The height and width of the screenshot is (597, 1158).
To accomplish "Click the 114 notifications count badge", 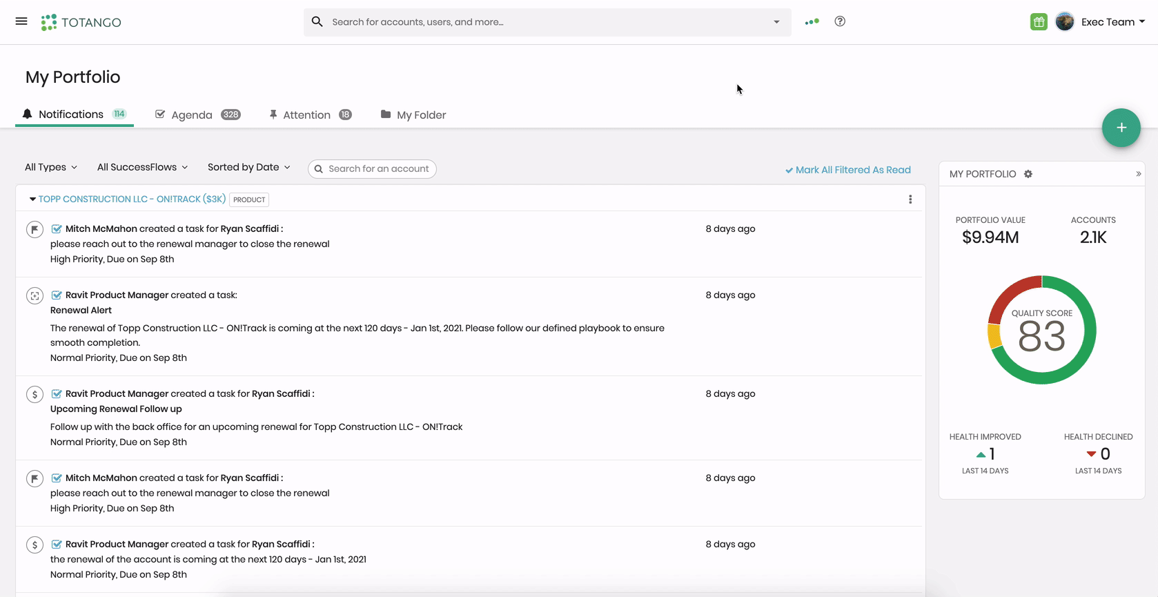I will click(119, 114).
